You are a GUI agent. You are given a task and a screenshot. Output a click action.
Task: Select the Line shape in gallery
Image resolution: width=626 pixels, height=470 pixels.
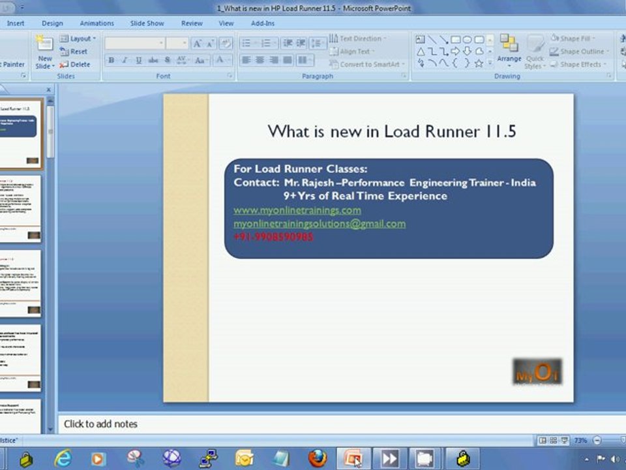[432, 39]
